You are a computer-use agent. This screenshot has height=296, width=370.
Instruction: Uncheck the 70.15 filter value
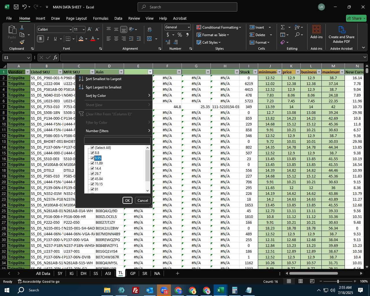coord(92,184)
